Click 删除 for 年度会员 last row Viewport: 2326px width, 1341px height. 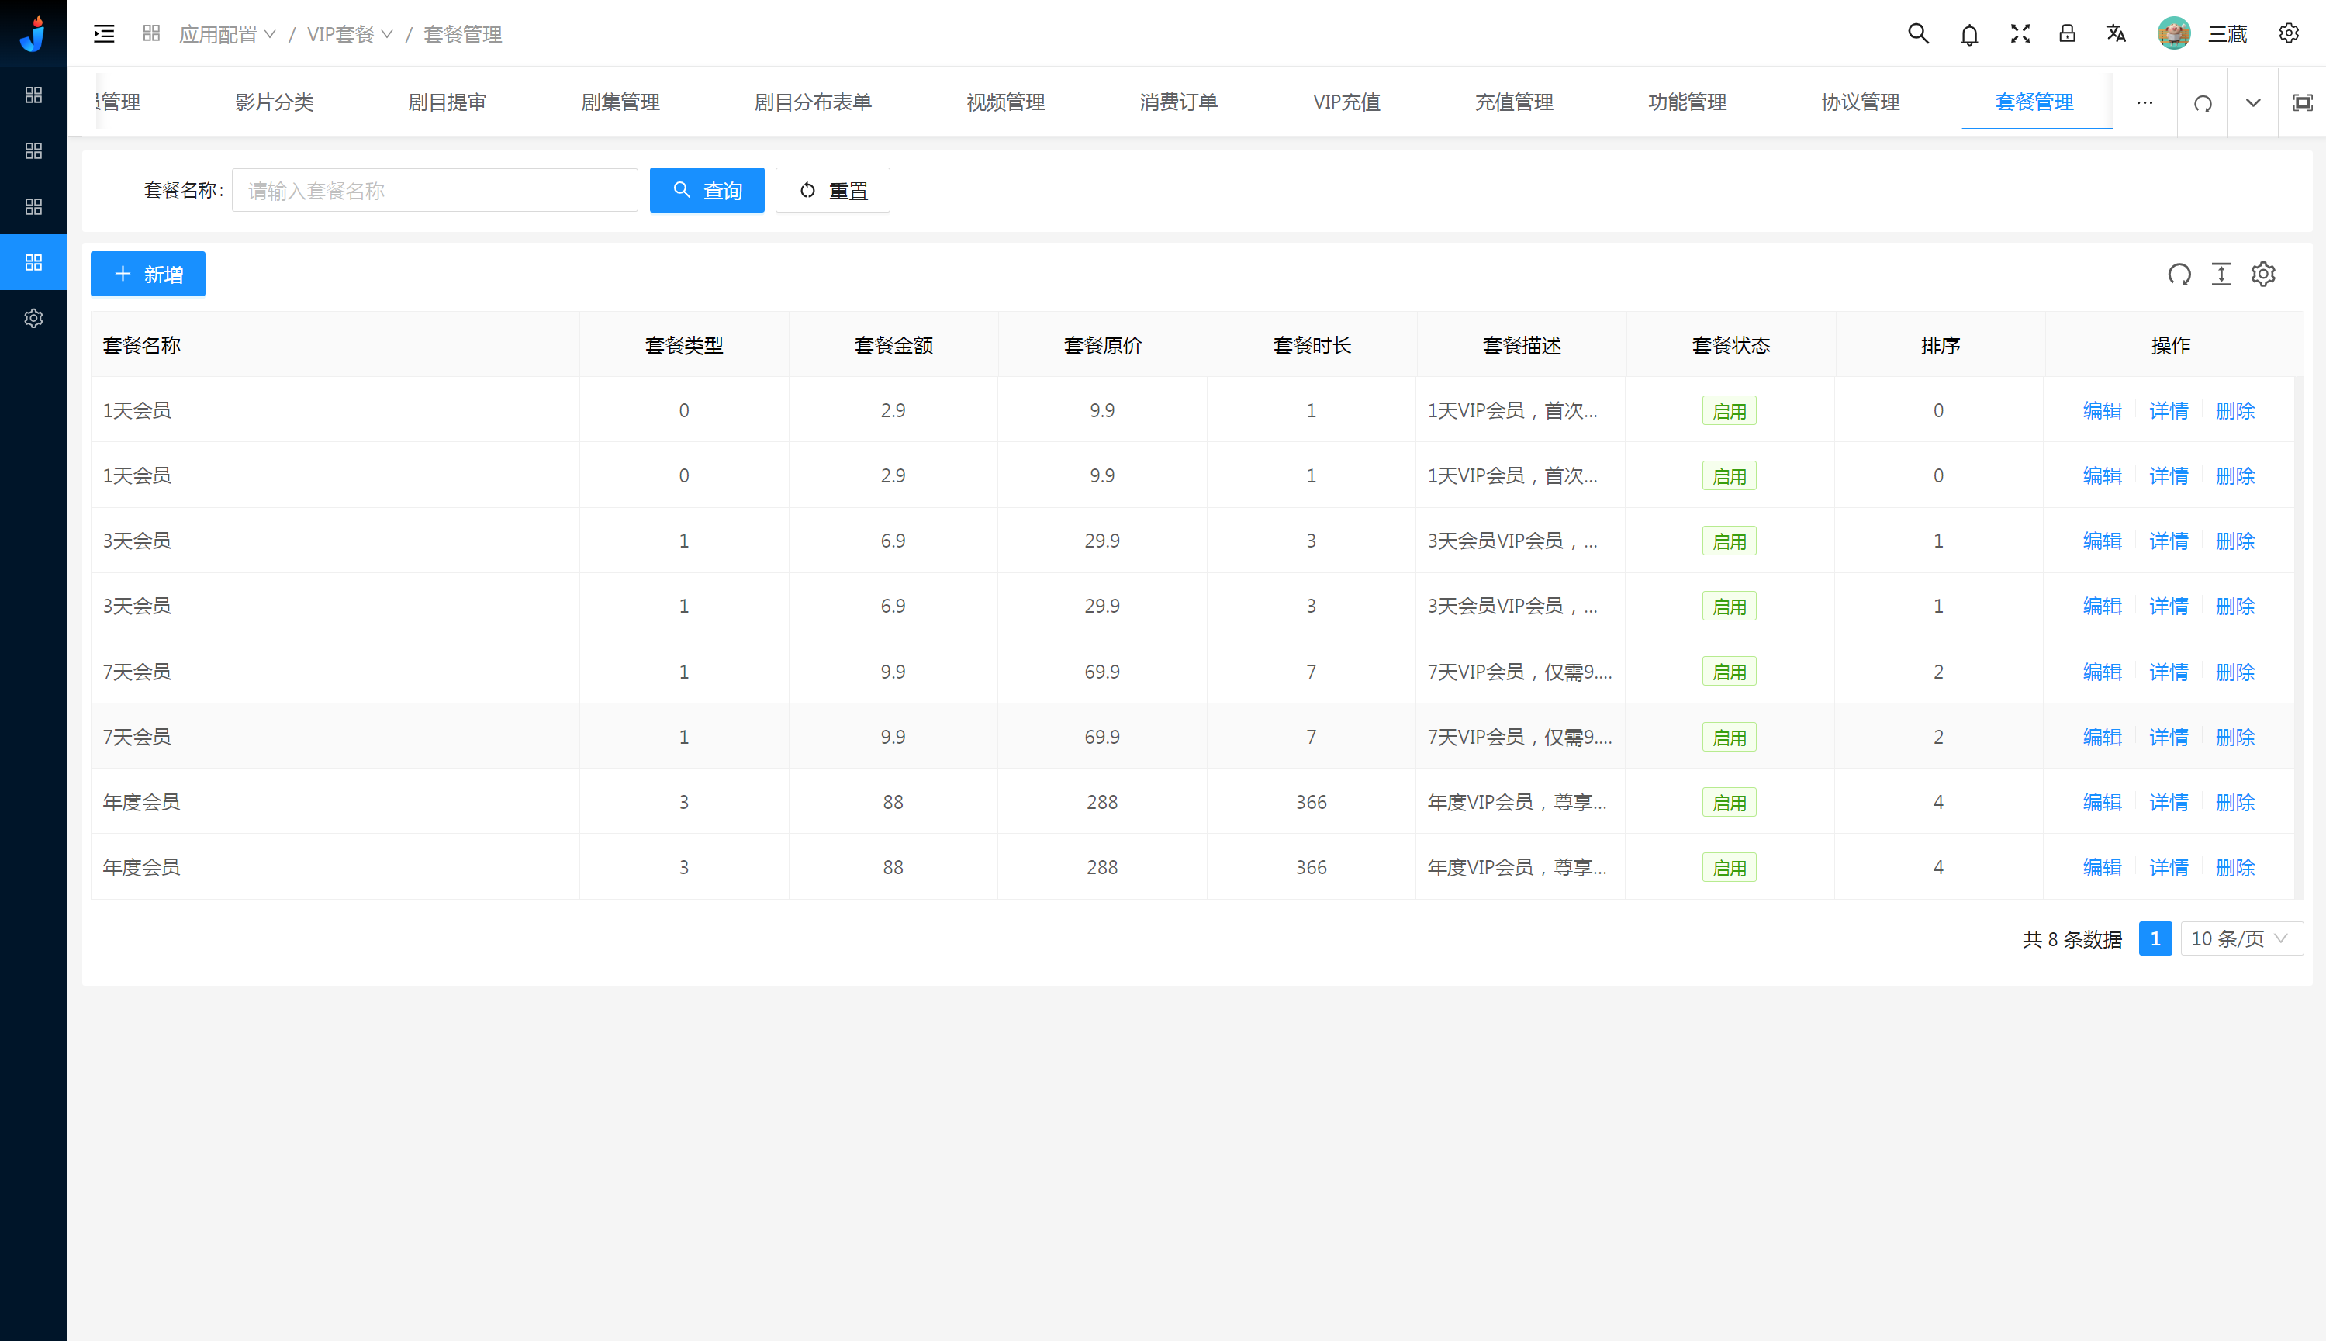[x=2234, y=868]
